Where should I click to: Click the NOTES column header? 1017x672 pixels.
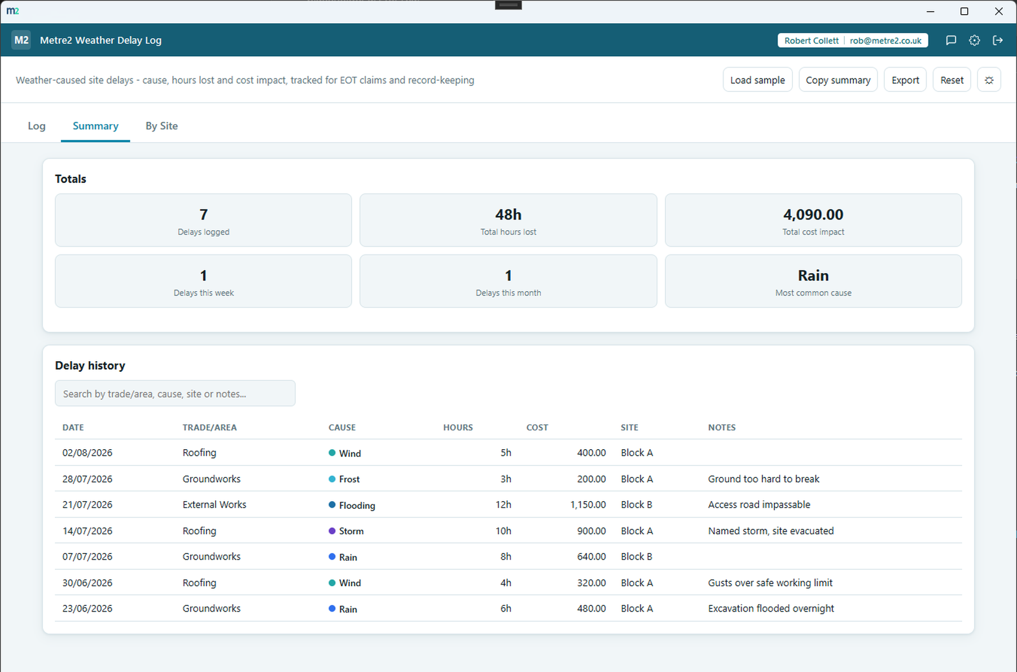click(722, 428)
